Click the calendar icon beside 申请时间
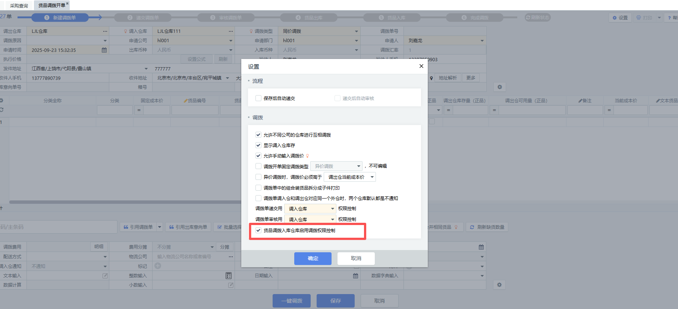 point(104,50)
